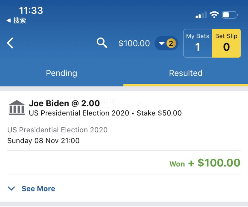This screenshot has height=207, width=248.
Task: Switch to the Pending tab
Action: [x=61, y=73]
